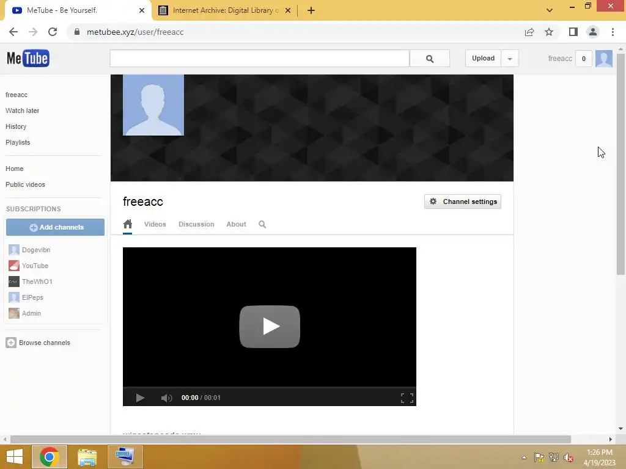The width and height of the screenshot is (626, 469).
Task: Click the freeacc username in header
Action: [560, 59]
